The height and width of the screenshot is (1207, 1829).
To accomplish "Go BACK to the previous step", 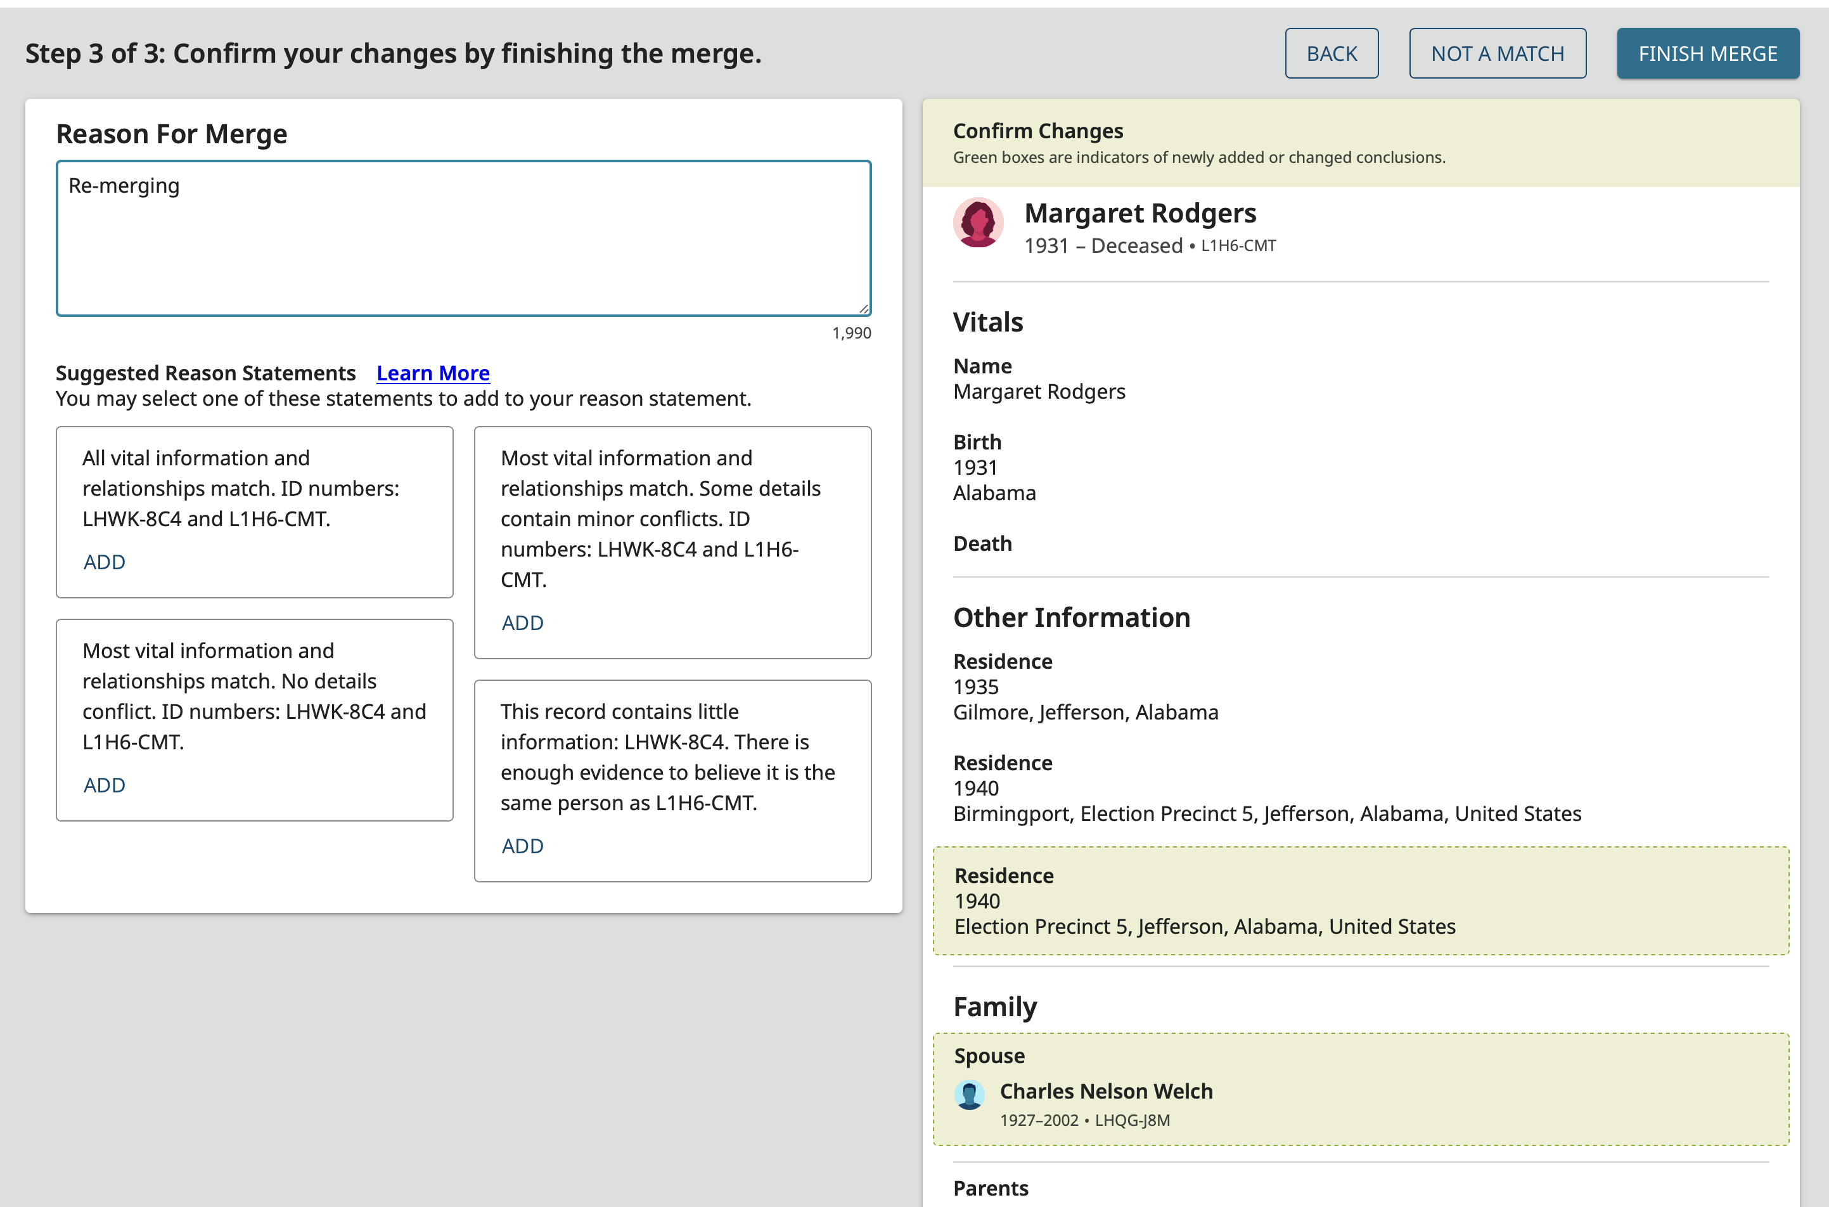I will 1331,53.
